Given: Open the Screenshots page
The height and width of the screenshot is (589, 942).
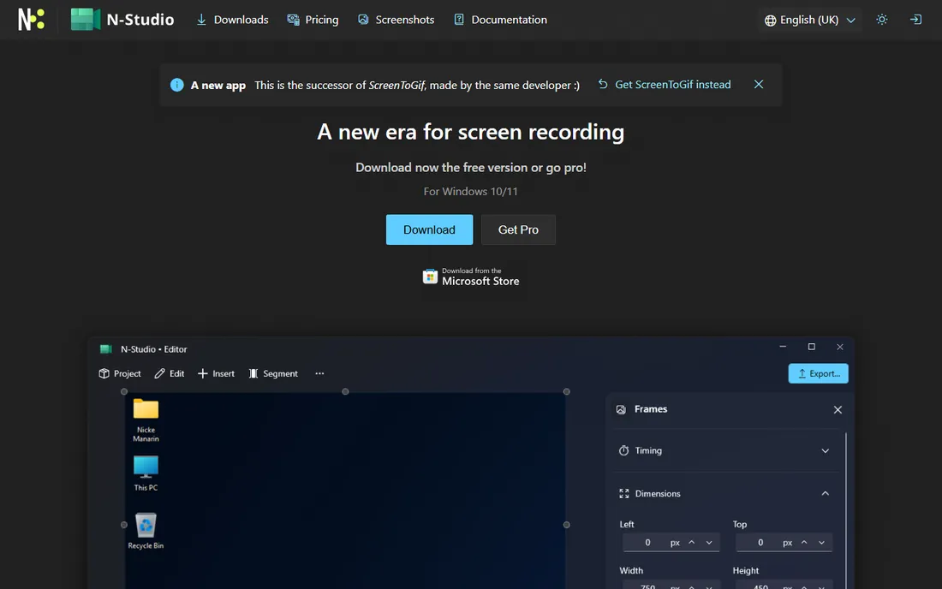Looking at the screenshot, I should pos(396,20).
